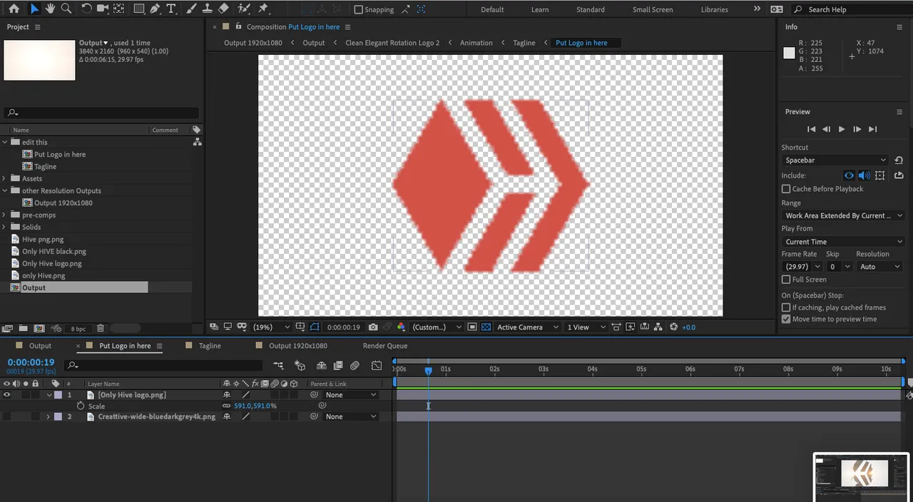This screenshot has width=913, height=502.
Task: Open the show channel and color management icon
Action: click(401, 327)
